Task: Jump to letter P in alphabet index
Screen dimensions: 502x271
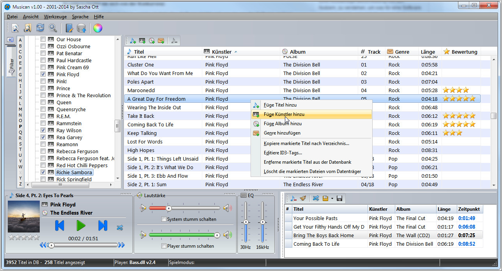Action: click(20, 126)
